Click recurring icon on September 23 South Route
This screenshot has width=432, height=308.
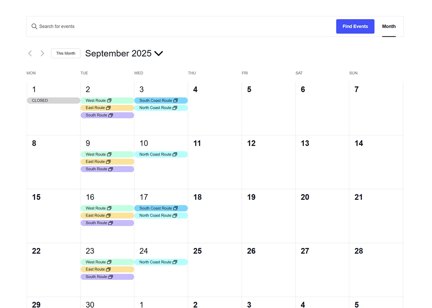point(111,277)
